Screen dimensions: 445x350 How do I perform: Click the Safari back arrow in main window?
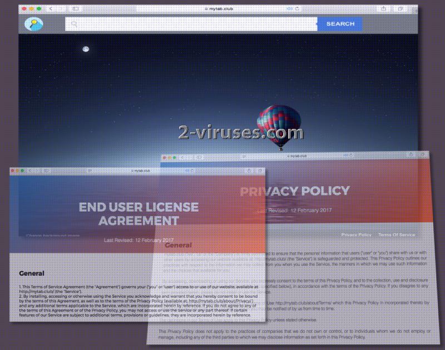pyautogui.click(x=51, y=9)
